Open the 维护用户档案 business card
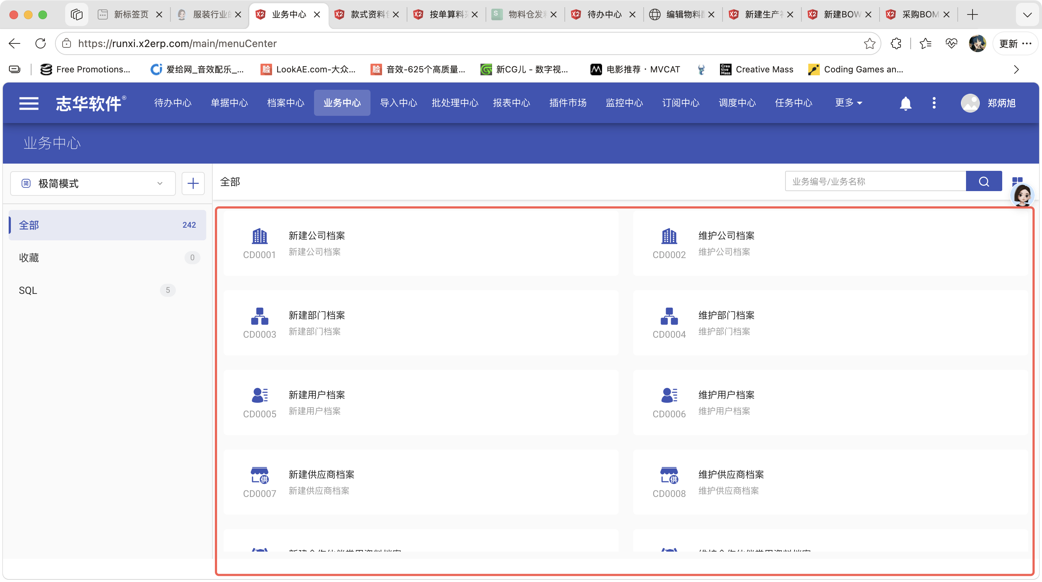 (830, 403)
